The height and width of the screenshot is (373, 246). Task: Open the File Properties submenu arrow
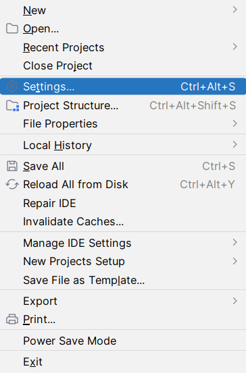tap(235, 123)
